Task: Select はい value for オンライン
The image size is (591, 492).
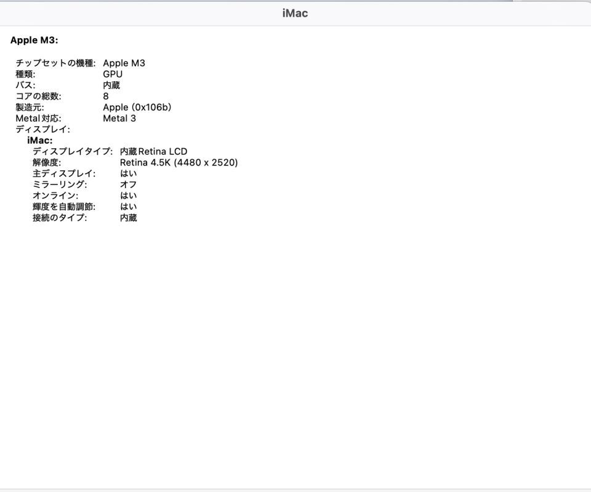Action: (129, 196)
